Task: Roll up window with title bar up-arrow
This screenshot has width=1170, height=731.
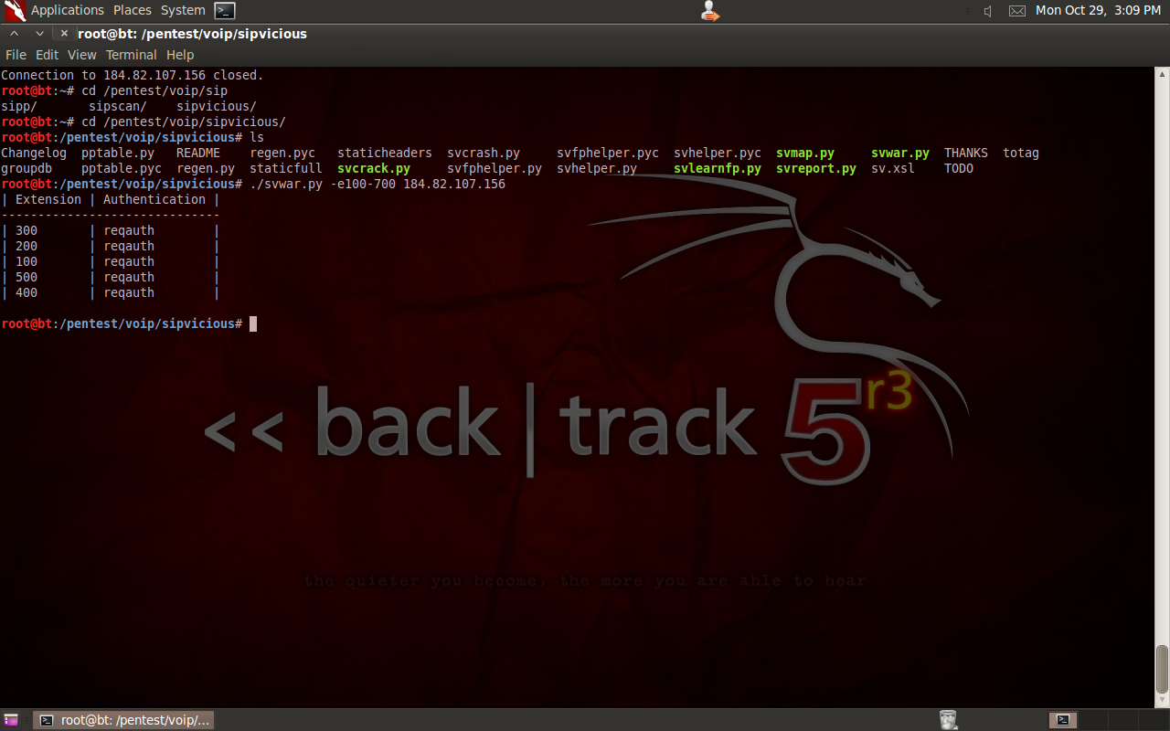Action: coord(15,34)
